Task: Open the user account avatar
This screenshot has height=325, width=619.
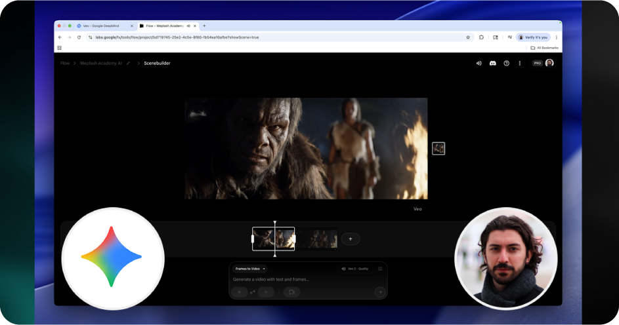Action: tap(549, 63)
